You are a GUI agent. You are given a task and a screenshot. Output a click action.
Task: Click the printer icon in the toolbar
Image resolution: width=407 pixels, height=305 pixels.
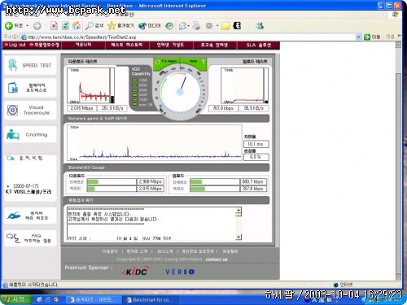point(196,26)
